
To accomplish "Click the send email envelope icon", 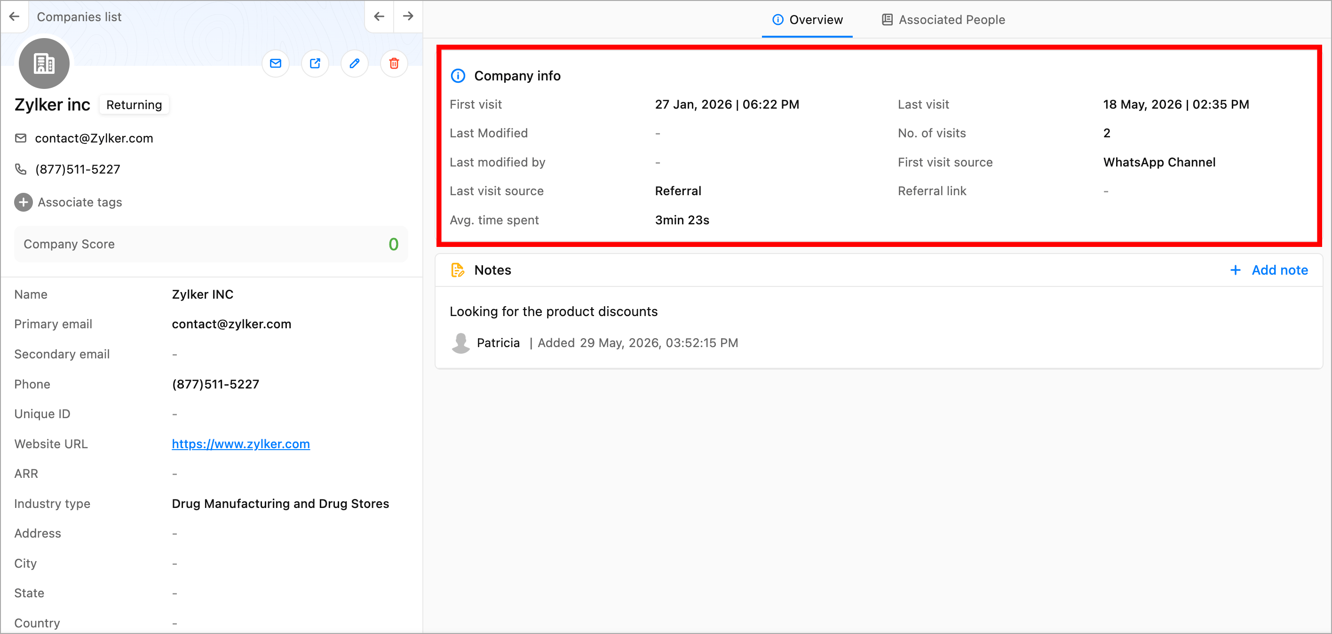I will 276,63.
